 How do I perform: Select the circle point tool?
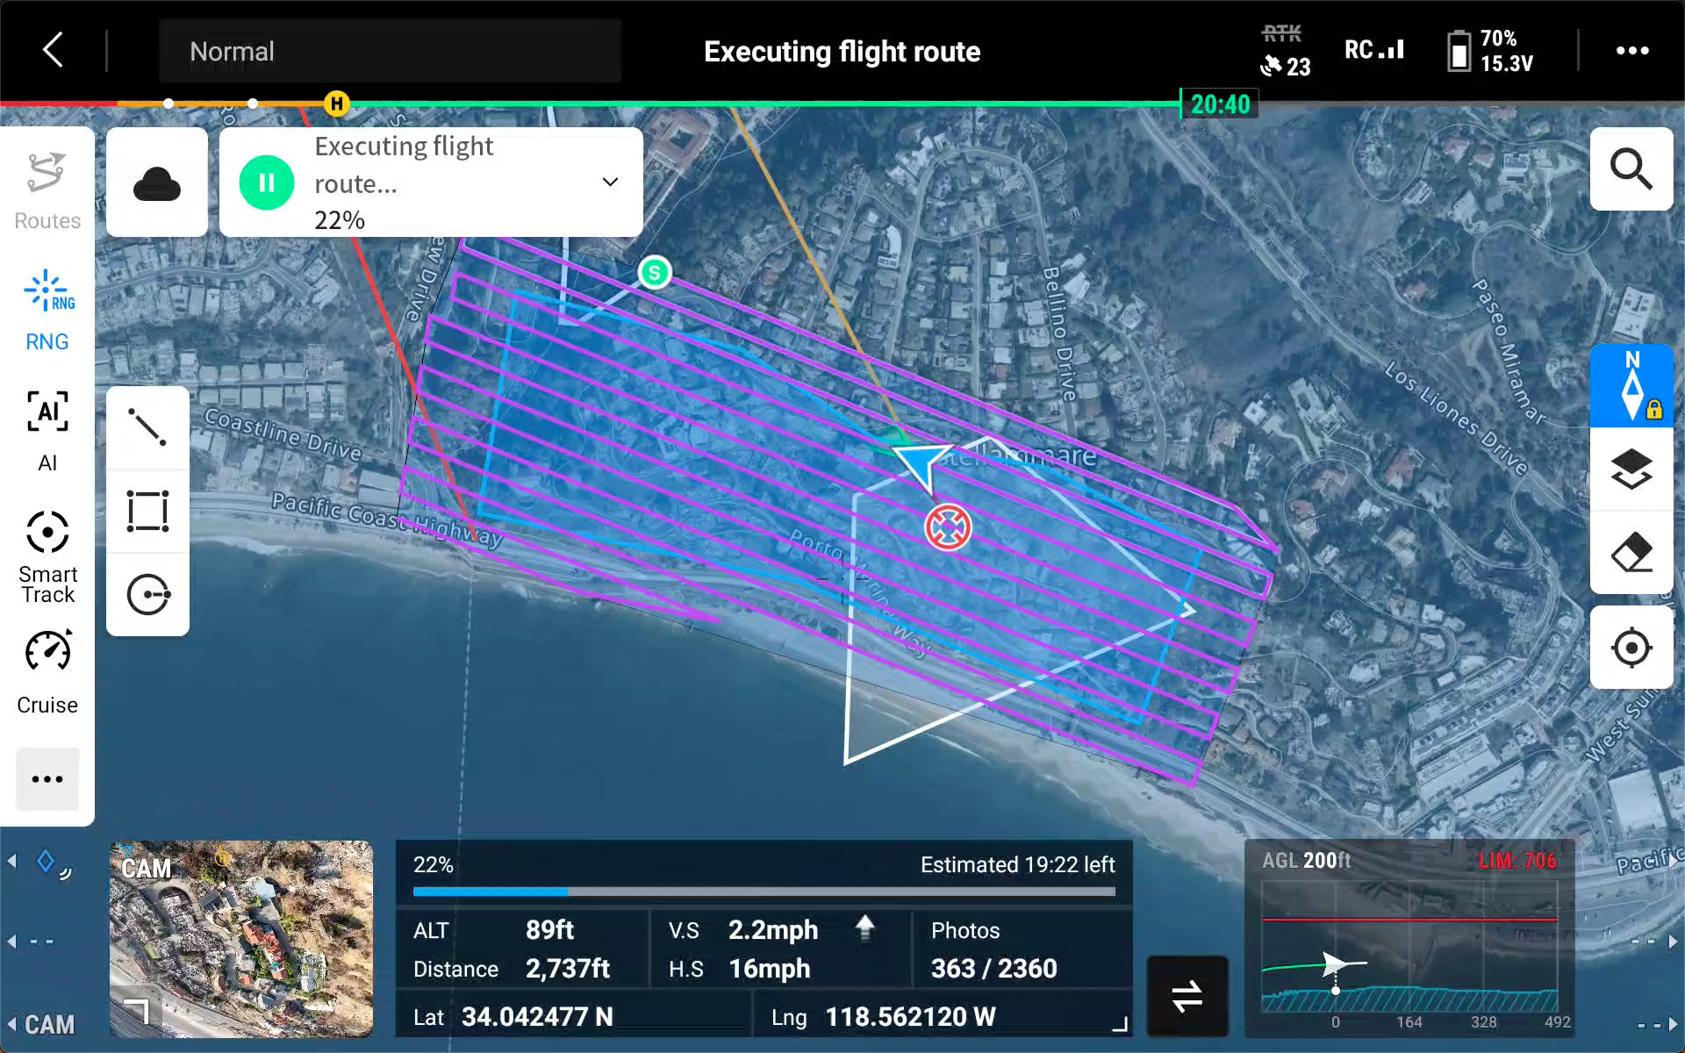click(147, 594)
